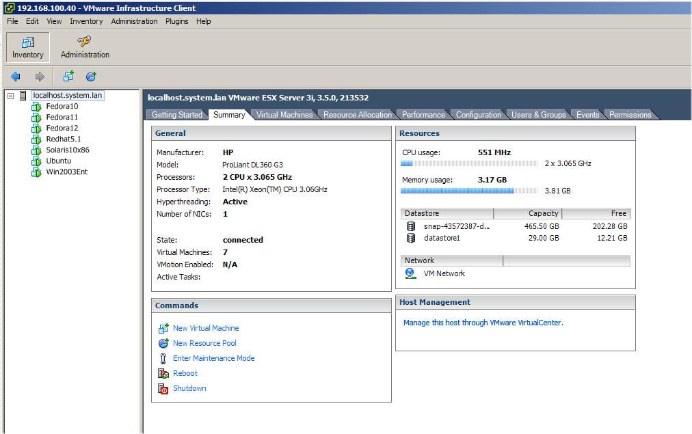The width and height of the screenshot is (692, 434).
Task: Click the New Resource Pool command icon
Action: click(163, 343)
